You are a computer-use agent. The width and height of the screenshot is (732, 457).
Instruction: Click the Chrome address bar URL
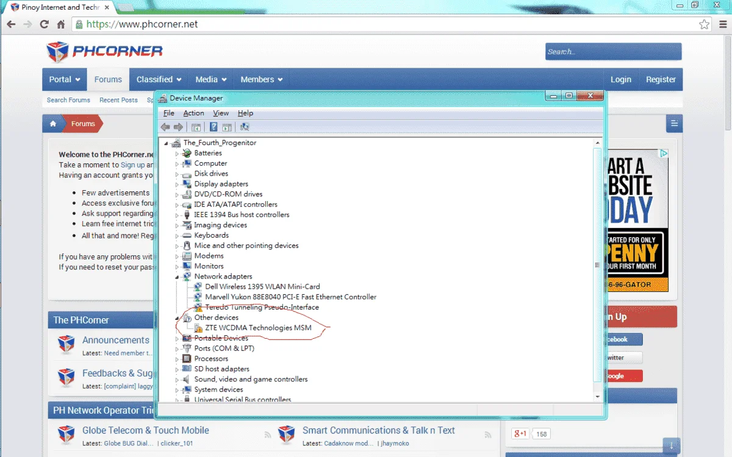[142, 24]
